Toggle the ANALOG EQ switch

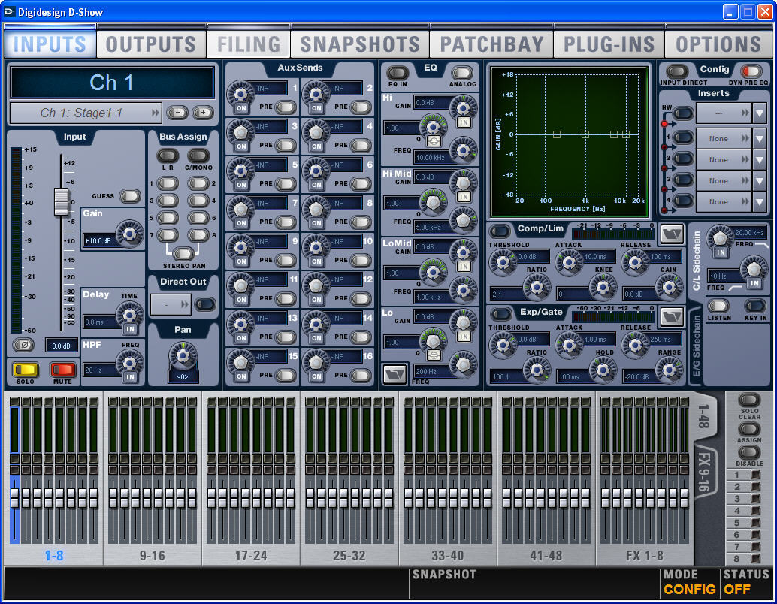click(x=462, y=74)
